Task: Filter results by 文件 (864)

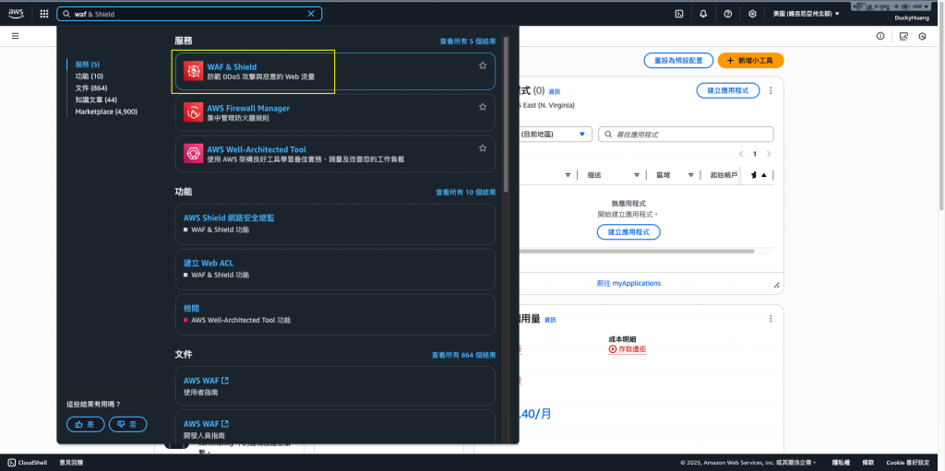Action: point(91,88)
